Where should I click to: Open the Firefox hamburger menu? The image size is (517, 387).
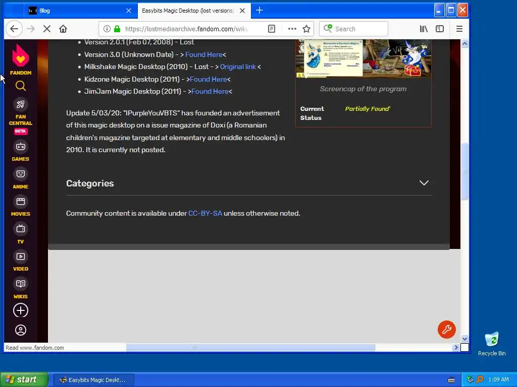[x=459, y=29]
